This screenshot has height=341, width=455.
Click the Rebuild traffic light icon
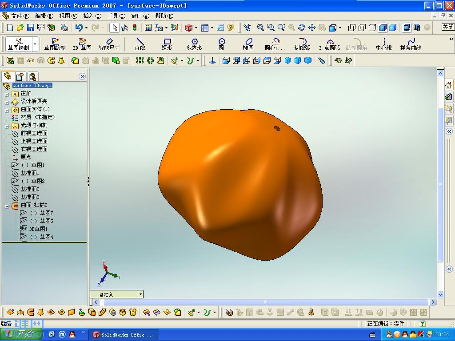(135, 28)
